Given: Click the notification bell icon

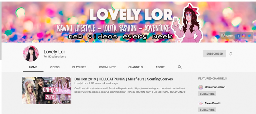Looking at the screenshot, I should coord(231,54).
